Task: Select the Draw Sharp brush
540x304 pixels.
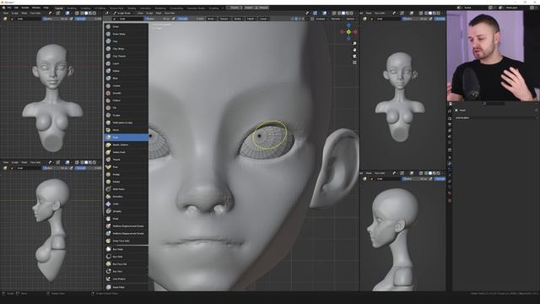Action: click(126, 34)
